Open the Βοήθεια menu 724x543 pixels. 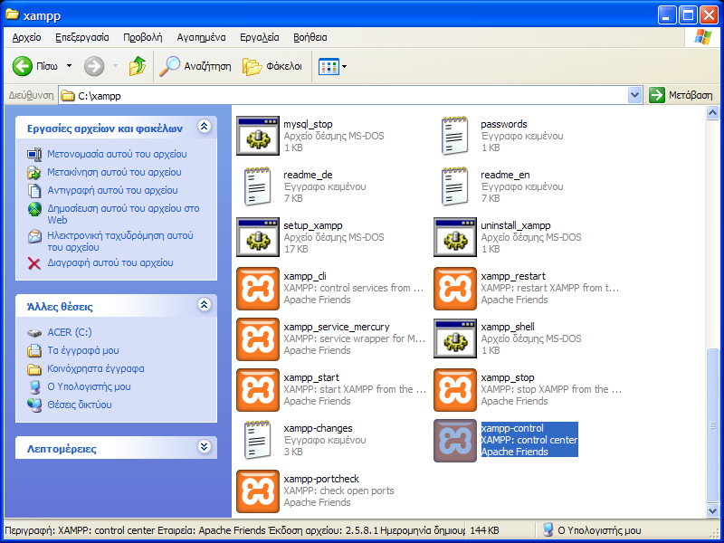click(310, 37)
